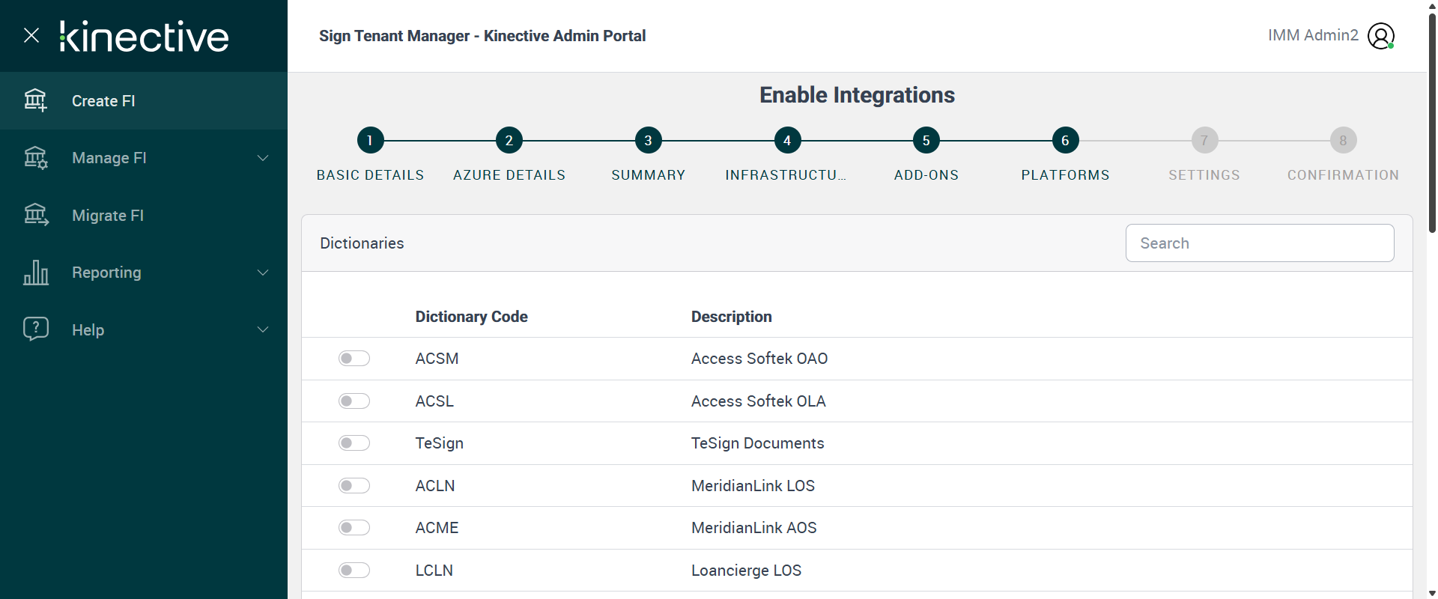Jump to step 5 Add-Ons
The height and width of the screenshot is (599, 1438).
[x=926, y=140]
